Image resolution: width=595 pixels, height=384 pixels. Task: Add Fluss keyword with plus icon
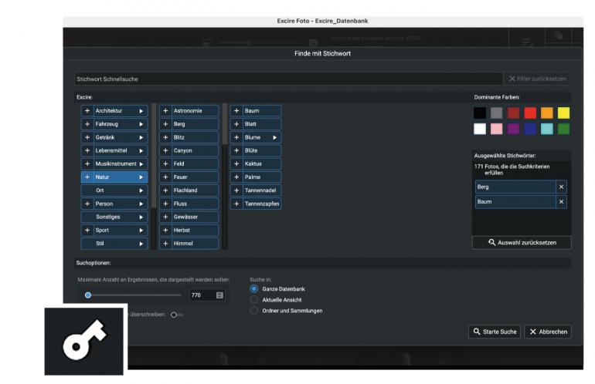click(165, 204)
